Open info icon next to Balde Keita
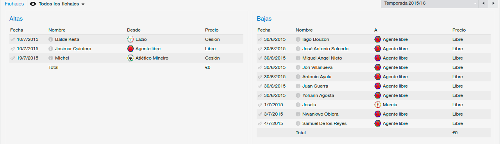This screenshot has width=500, height=144. pos(51,39)
